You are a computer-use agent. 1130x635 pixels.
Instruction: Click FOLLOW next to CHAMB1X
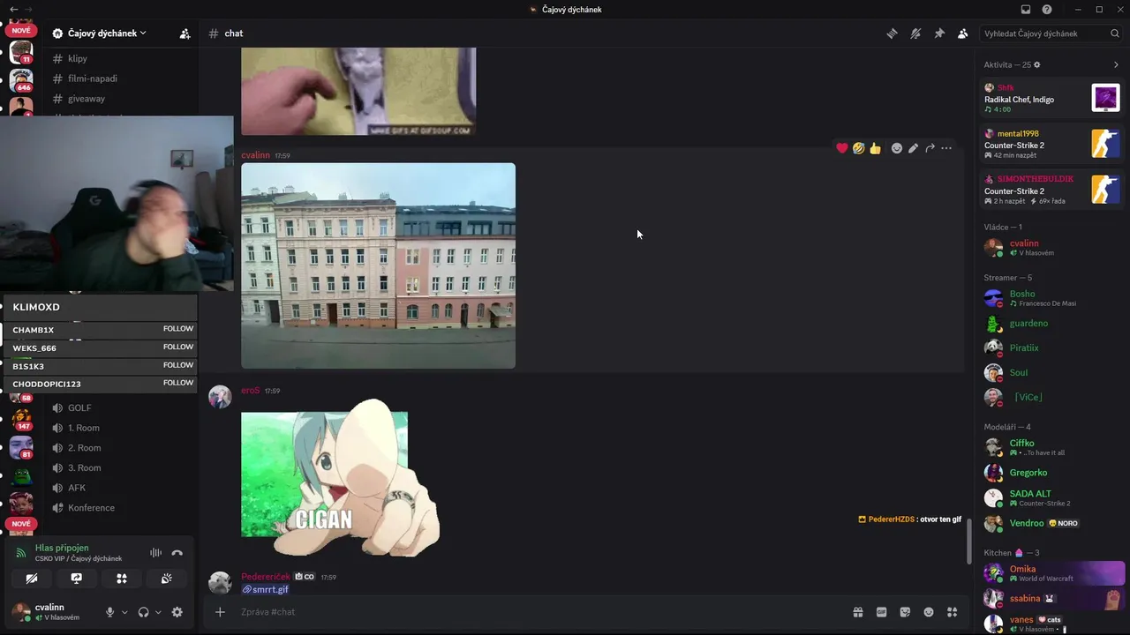[178, 329]
